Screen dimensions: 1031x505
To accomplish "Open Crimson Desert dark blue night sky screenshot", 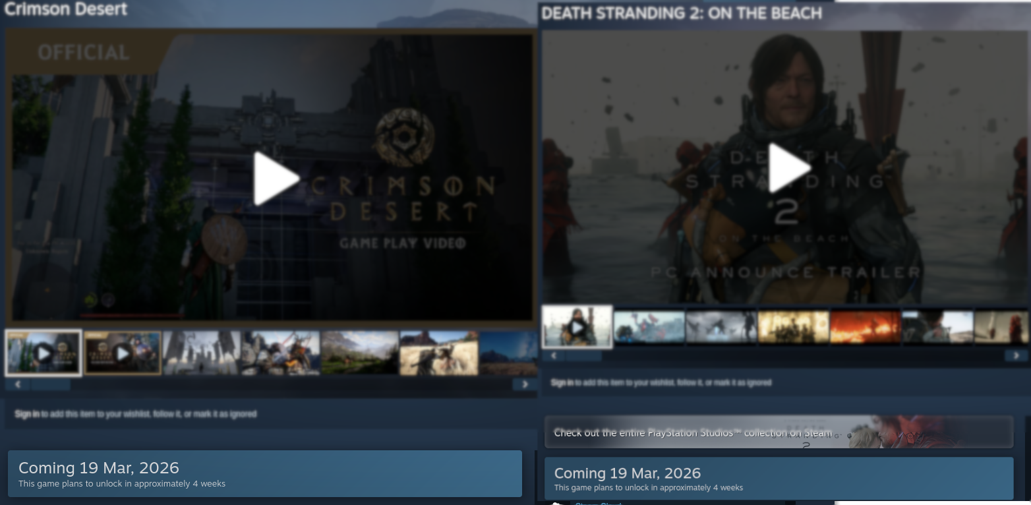I will pos(508,353).
